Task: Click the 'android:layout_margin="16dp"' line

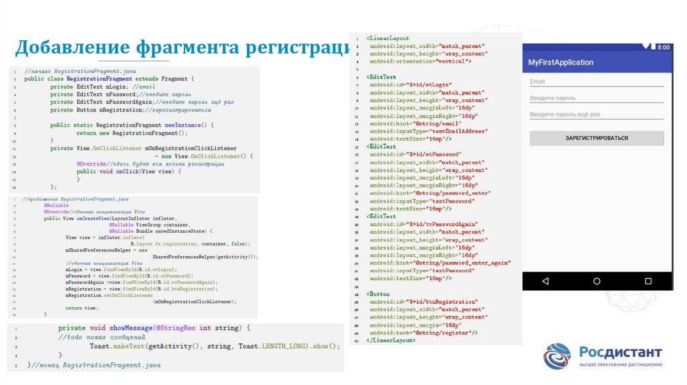Action: pyautogui.click(x=415, y=325)
